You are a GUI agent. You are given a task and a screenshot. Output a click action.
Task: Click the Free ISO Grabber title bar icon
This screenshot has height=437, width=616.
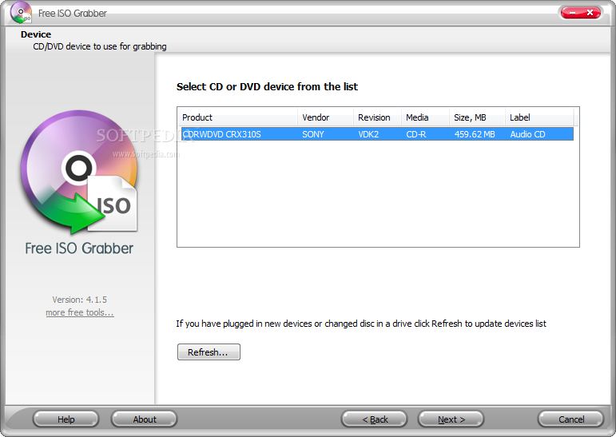(21, 13)
